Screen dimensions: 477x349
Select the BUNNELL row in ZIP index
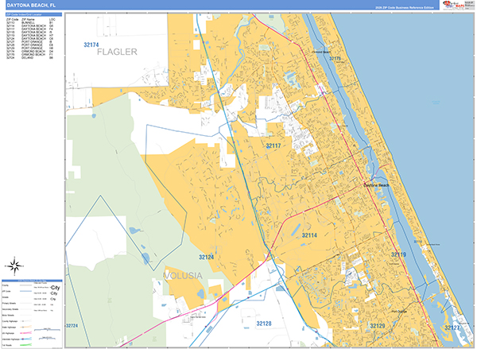[x=30, y=23]
